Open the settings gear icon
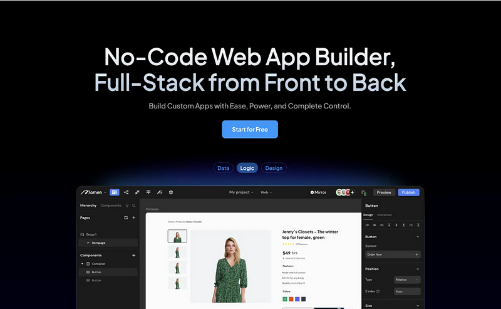Image resolution: width=501 pixels, height=309 pixels. 171,192
